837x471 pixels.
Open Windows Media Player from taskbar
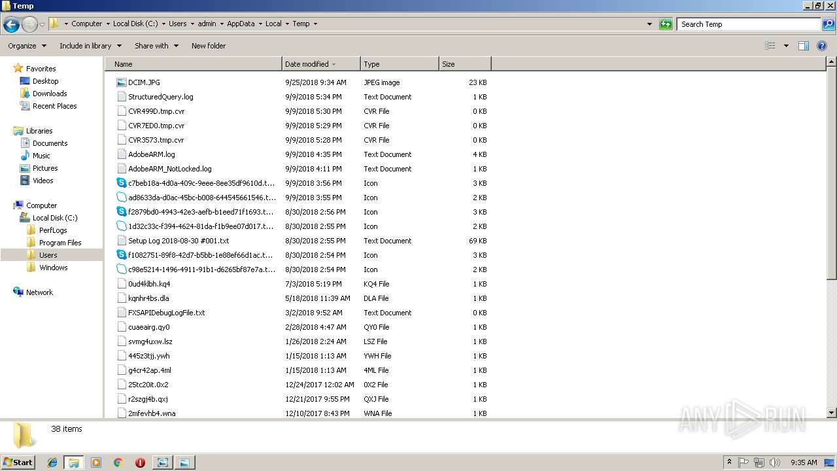[x=96, y=462]
